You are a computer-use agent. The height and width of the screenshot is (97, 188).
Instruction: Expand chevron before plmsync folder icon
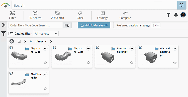25,41
